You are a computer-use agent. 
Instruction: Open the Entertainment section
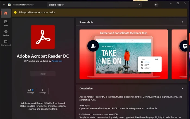pos(6,43)
